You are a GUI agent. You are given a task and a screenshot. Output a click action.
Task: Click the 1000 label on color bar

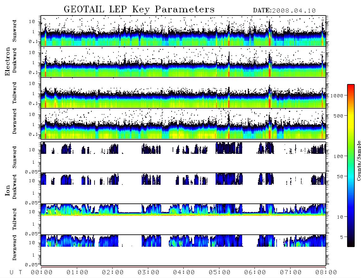click(x=337, y=95)
